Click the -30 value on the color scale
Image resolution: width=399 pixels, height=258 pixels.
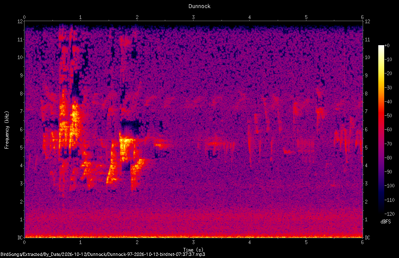[388, 87]
